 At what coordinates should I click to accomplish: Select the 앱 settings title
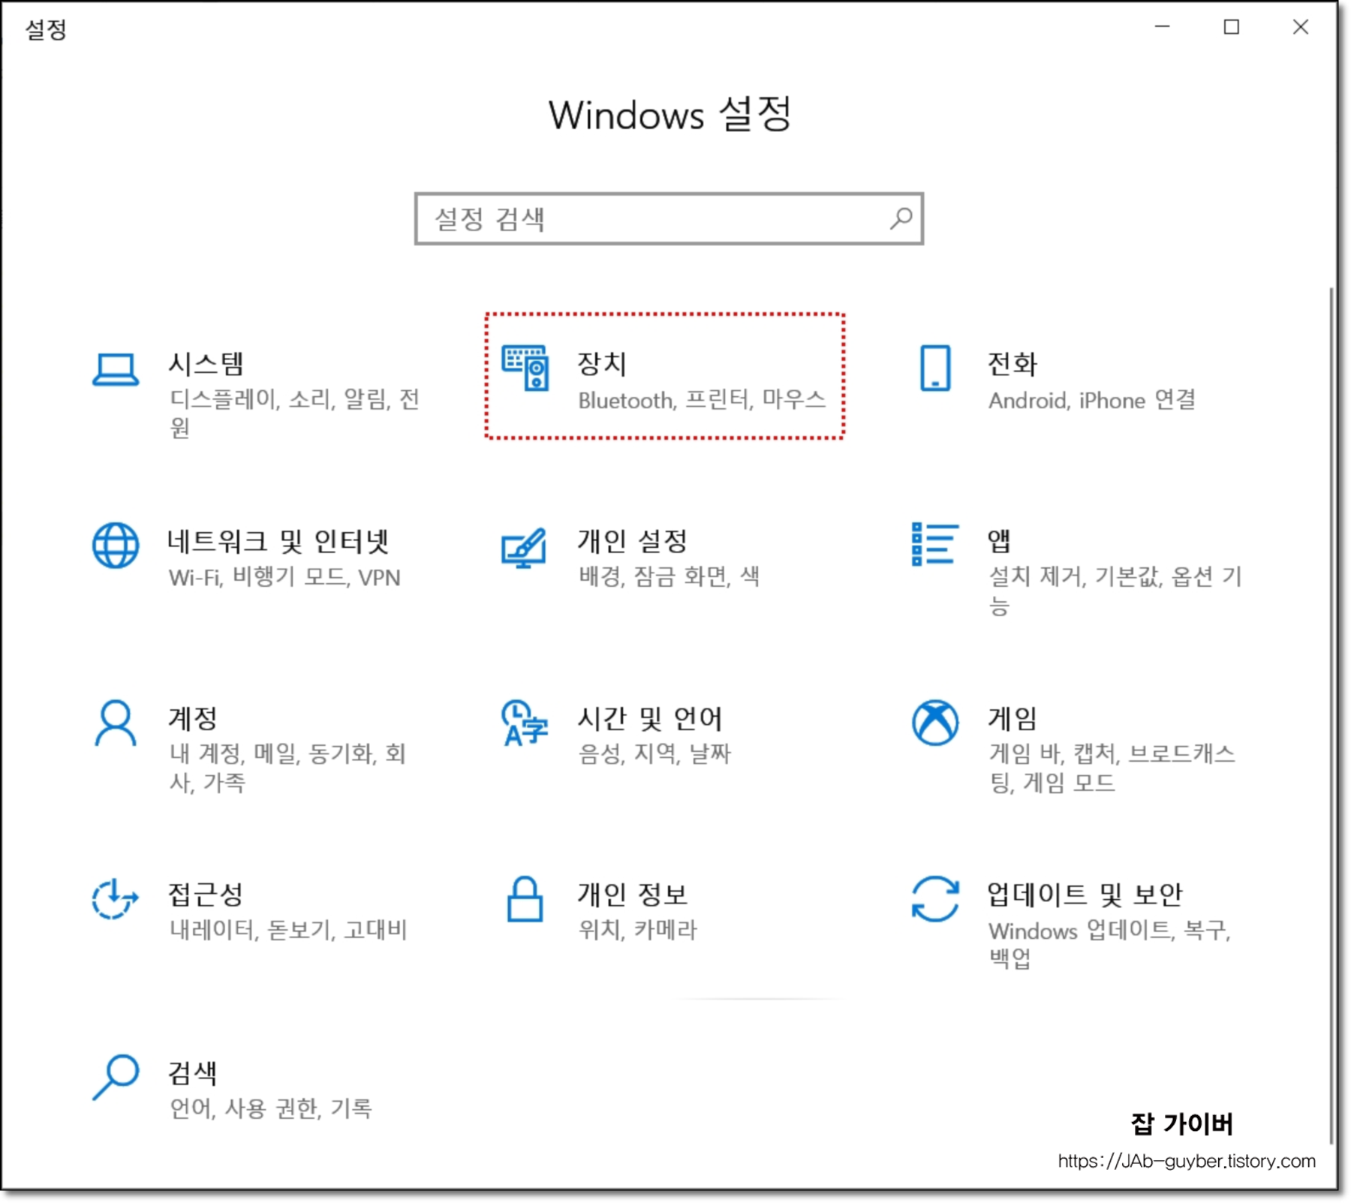coord(999,541)
